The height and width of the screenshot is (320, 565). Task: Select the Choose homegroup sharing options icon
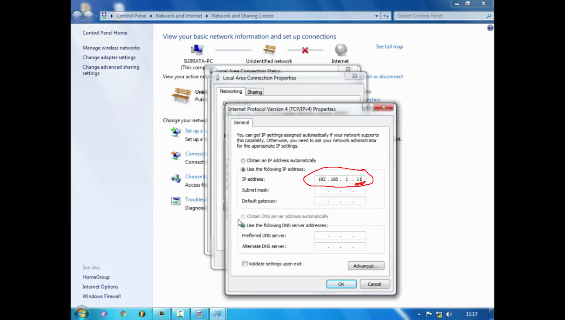coord(176,178)
